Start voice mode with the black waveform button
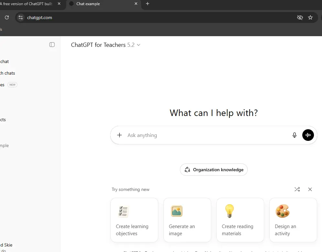Viewport: 322px width, 252px height. (x=308, y=135)
